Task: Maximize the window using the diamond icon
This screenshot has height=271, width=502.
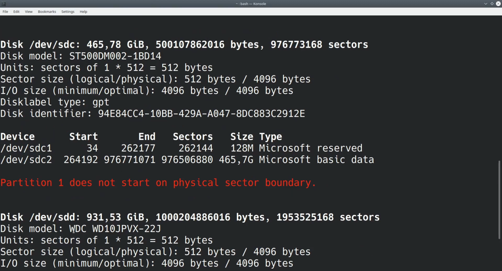Action: (492, 4)
